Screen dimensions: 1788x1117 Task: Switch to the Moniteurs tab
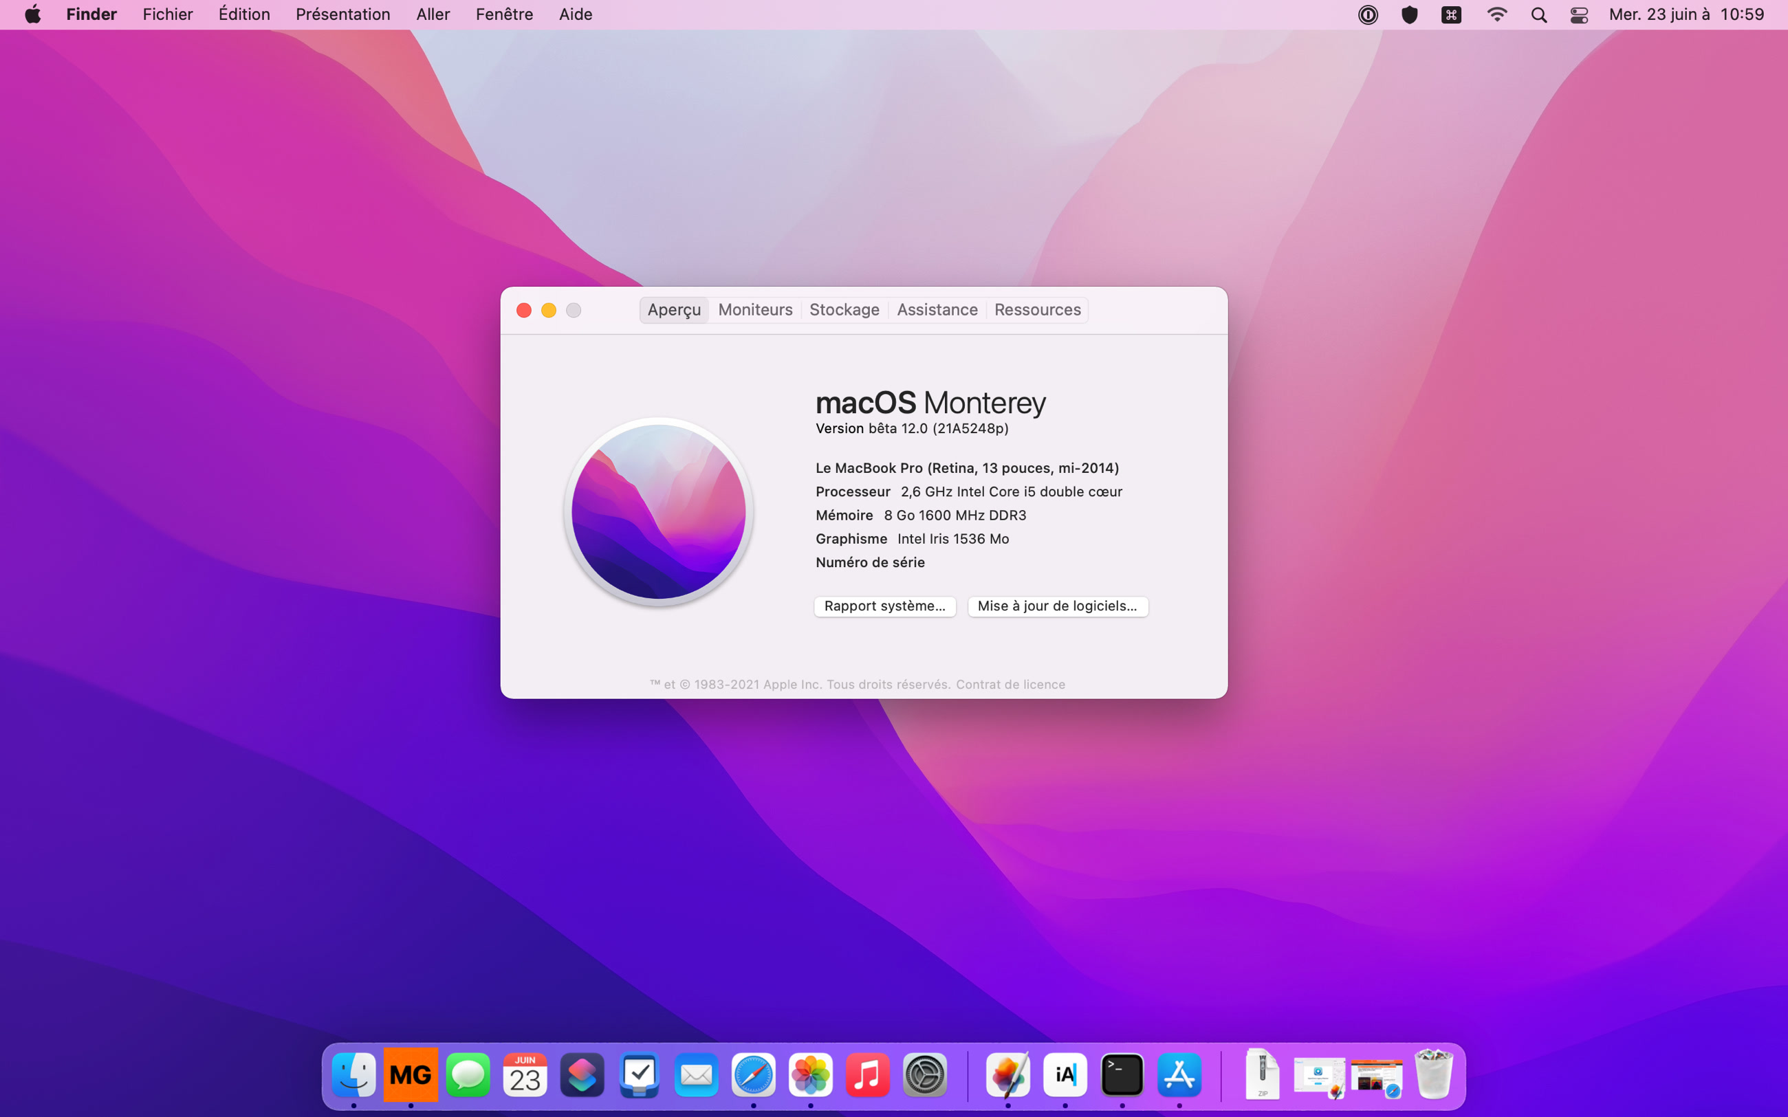pyautogui.click(x=754, y=309)
